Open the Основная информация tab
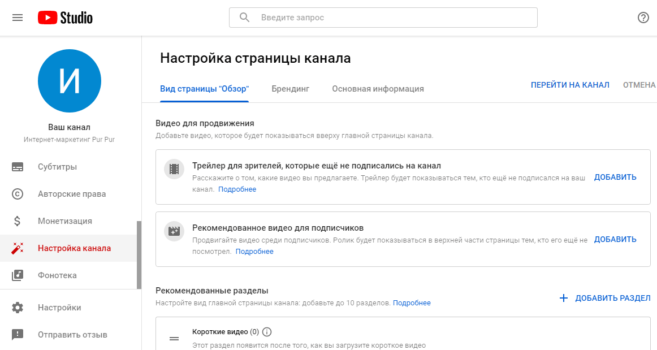Screen dimensions: 657x350 click(x=378, y=89)
